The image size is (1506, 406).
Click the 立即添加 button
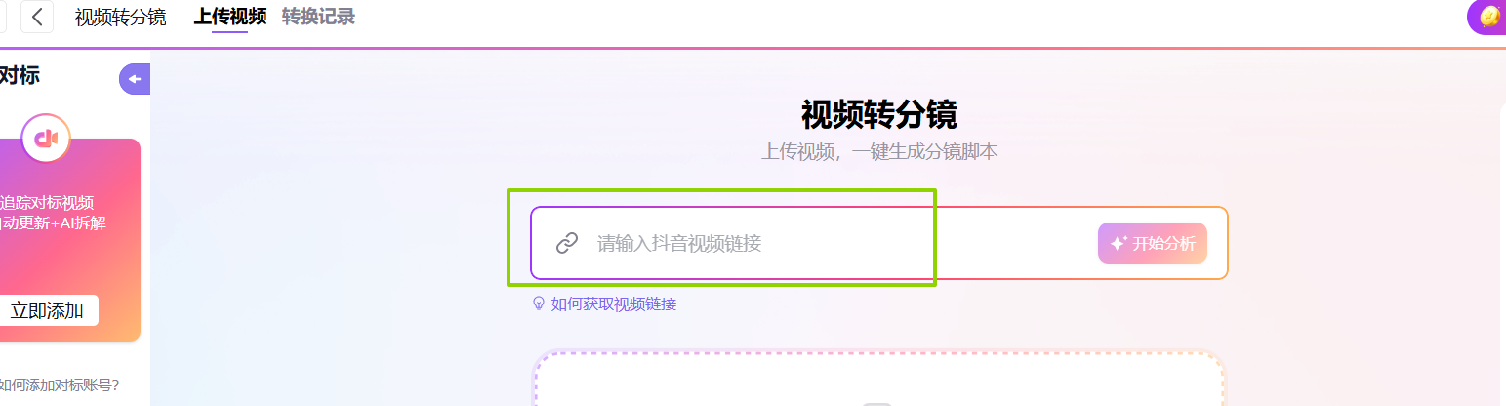(49, 311)
